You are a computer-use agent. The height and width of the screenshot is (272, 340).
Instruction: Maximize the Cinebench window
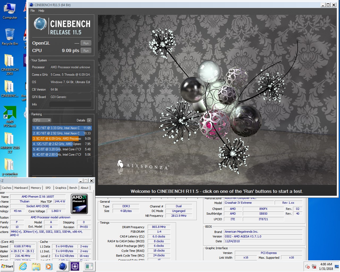tap(328, 5)
